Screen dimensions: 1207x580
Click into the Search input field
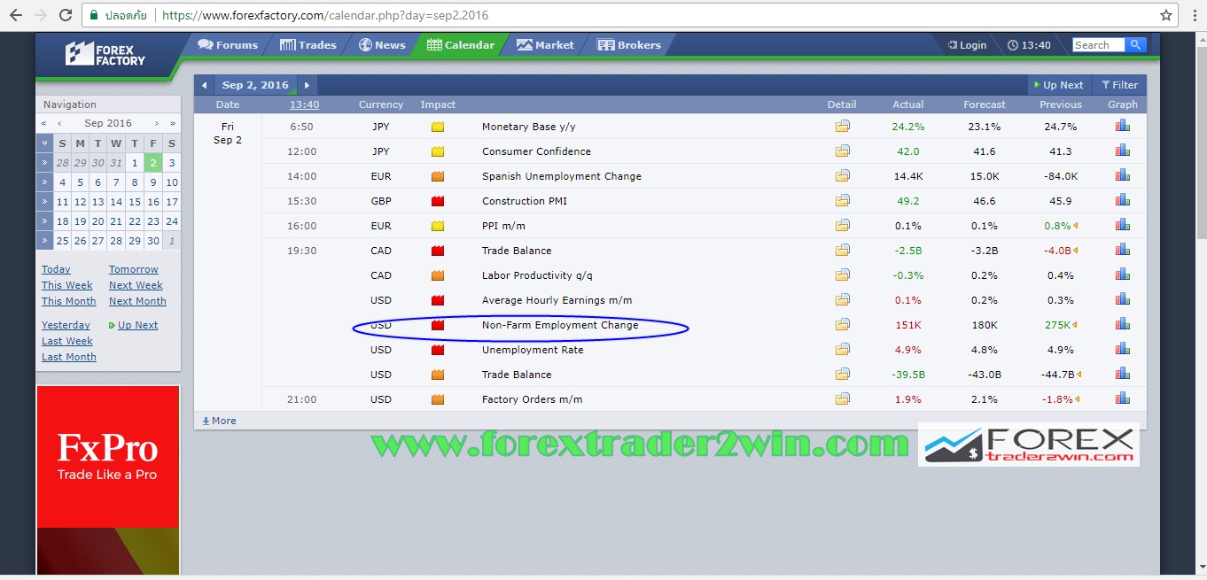[1097, 45]
